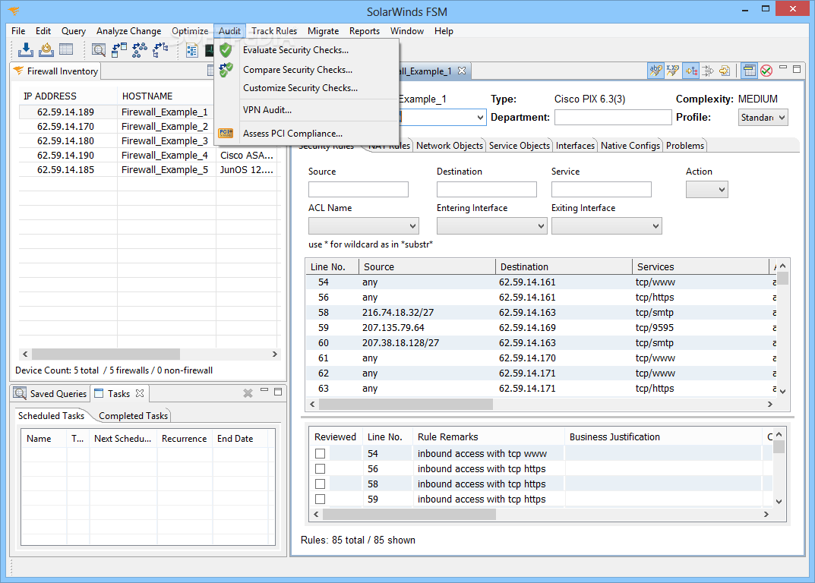Select rule line 59 source 207.135.79.64
This screenshot has width=815, height=583.
tap(541, 327)
